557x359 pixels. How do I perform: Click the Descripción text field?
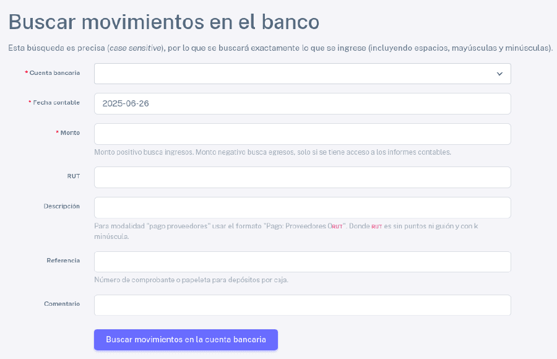tap(302, 207)
